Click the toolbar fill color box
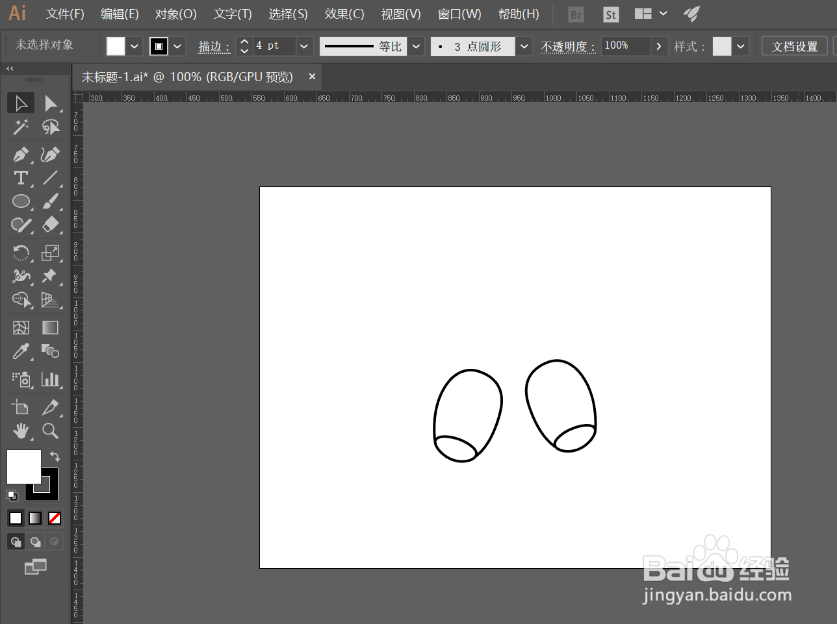837x624 pixels. [24, 467]
